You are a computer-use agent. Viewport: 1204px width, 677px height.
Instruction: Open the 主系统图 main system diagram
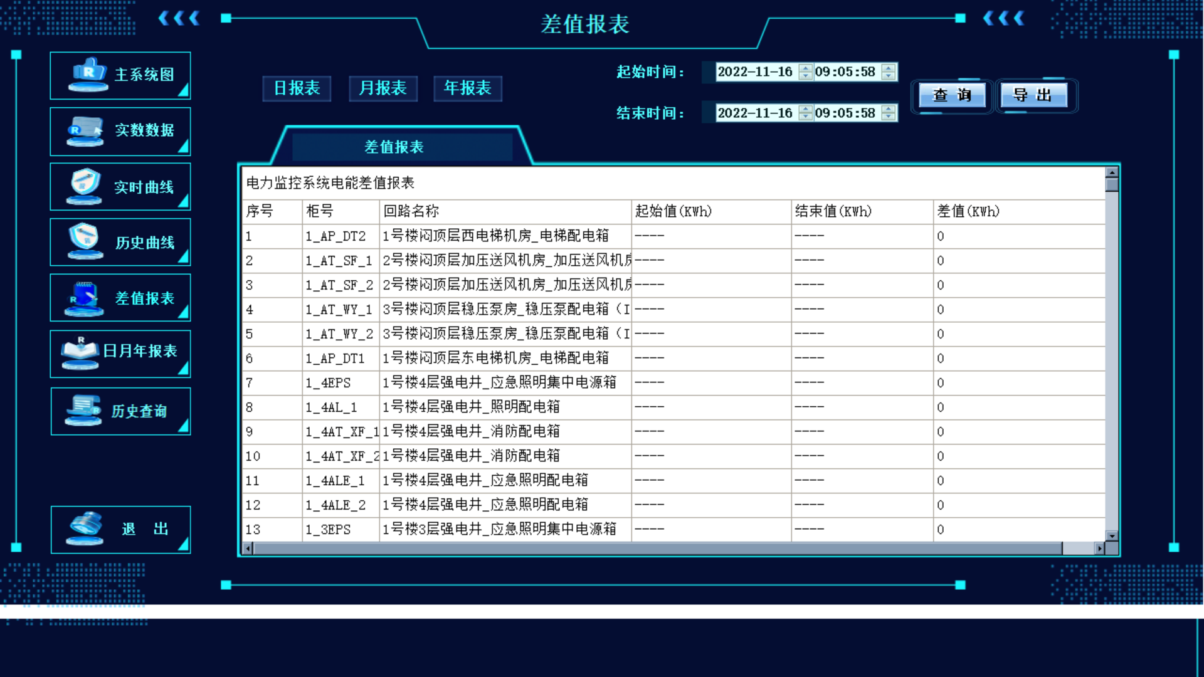coord(120,75)
